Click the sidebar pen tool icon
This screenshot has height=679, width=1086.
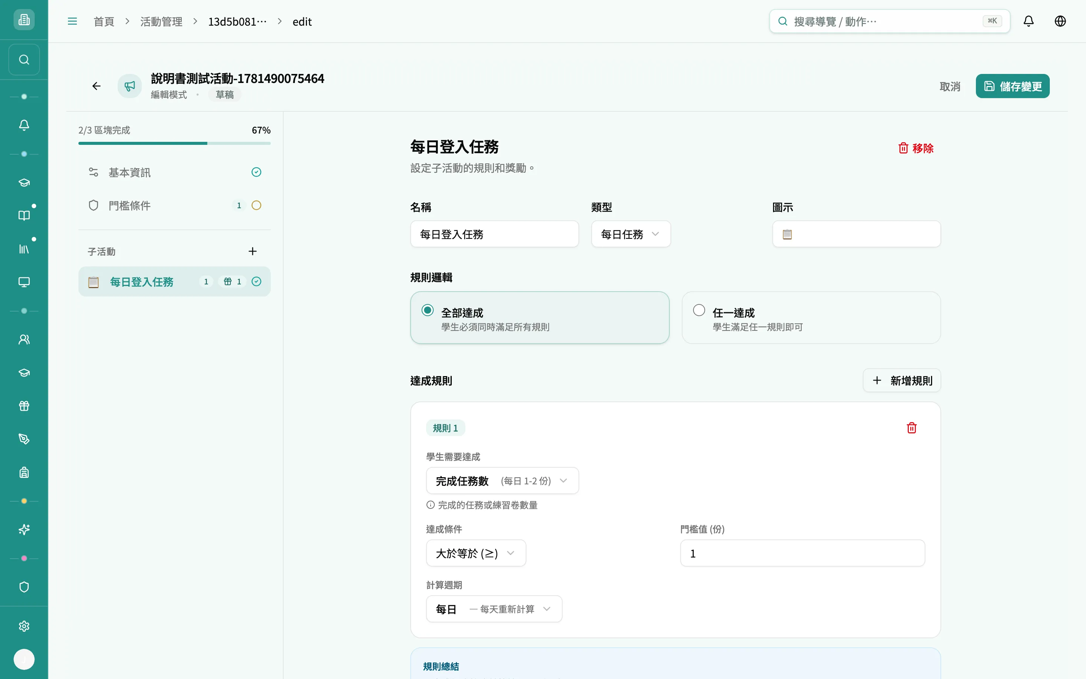(x=24, y=439)
